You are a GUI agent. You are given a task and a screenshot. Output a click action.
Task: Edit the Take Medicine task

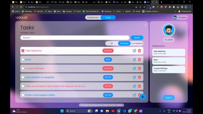tap(134, 51)
